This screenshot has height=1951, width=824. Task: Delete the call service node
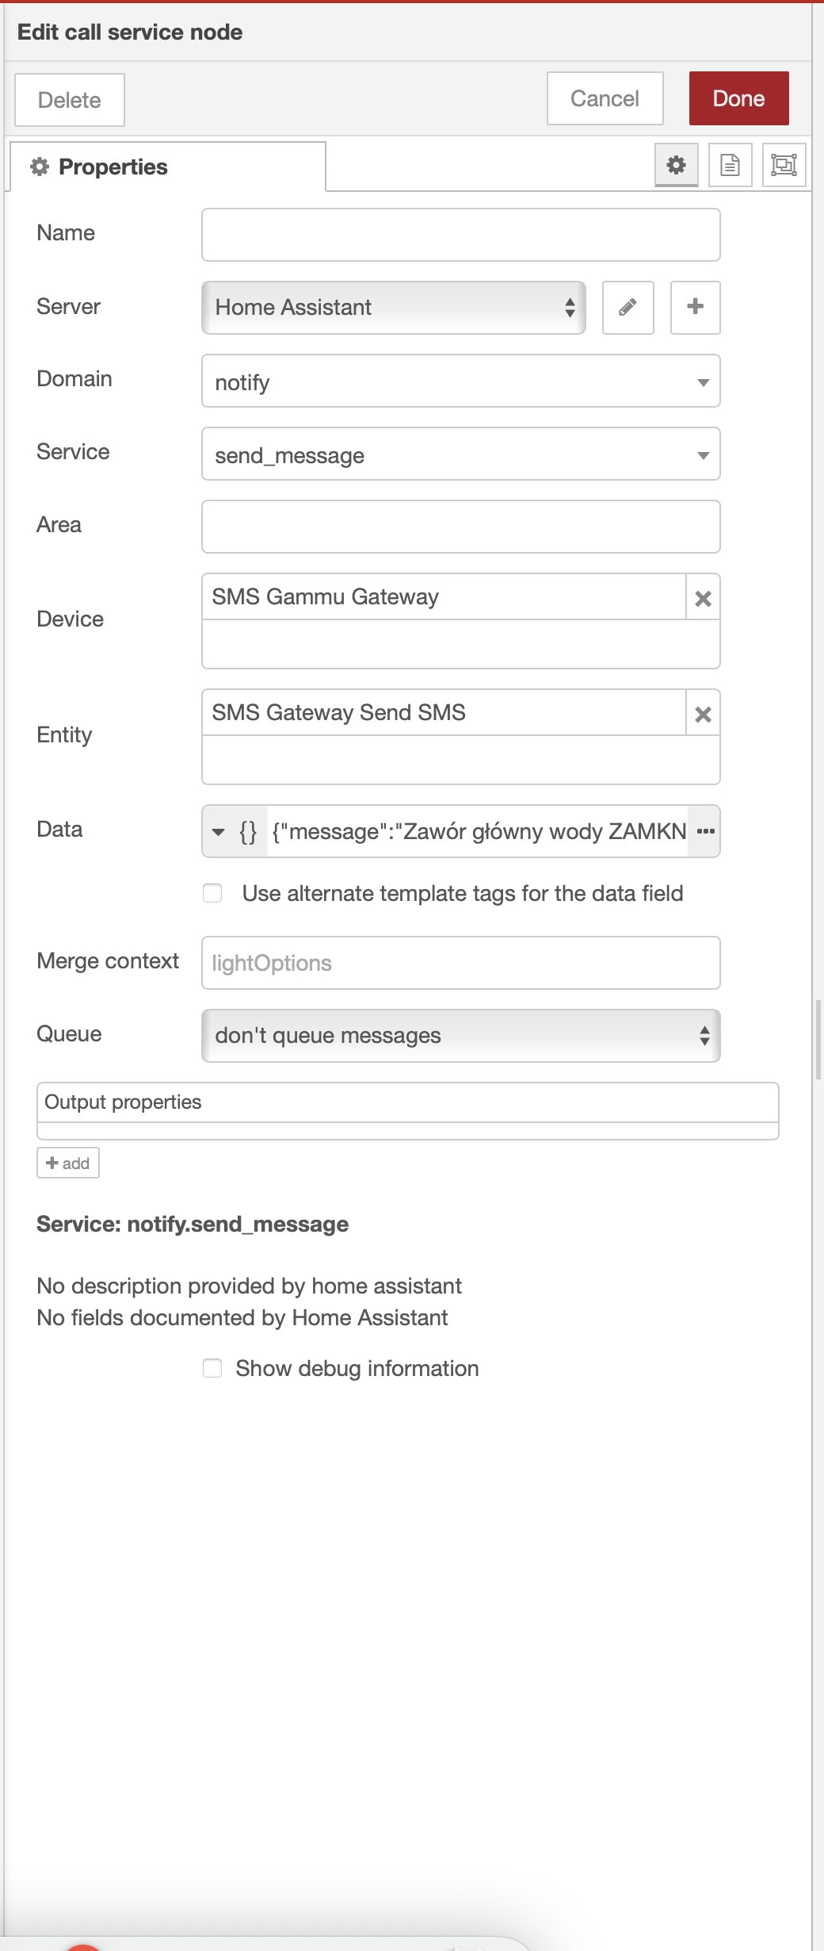click(x=70, y=101)
